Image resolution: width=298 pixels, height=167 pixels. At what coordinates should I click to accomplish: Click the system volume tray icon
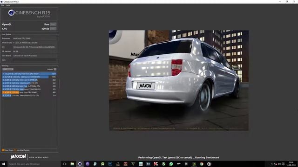point(279,164)
